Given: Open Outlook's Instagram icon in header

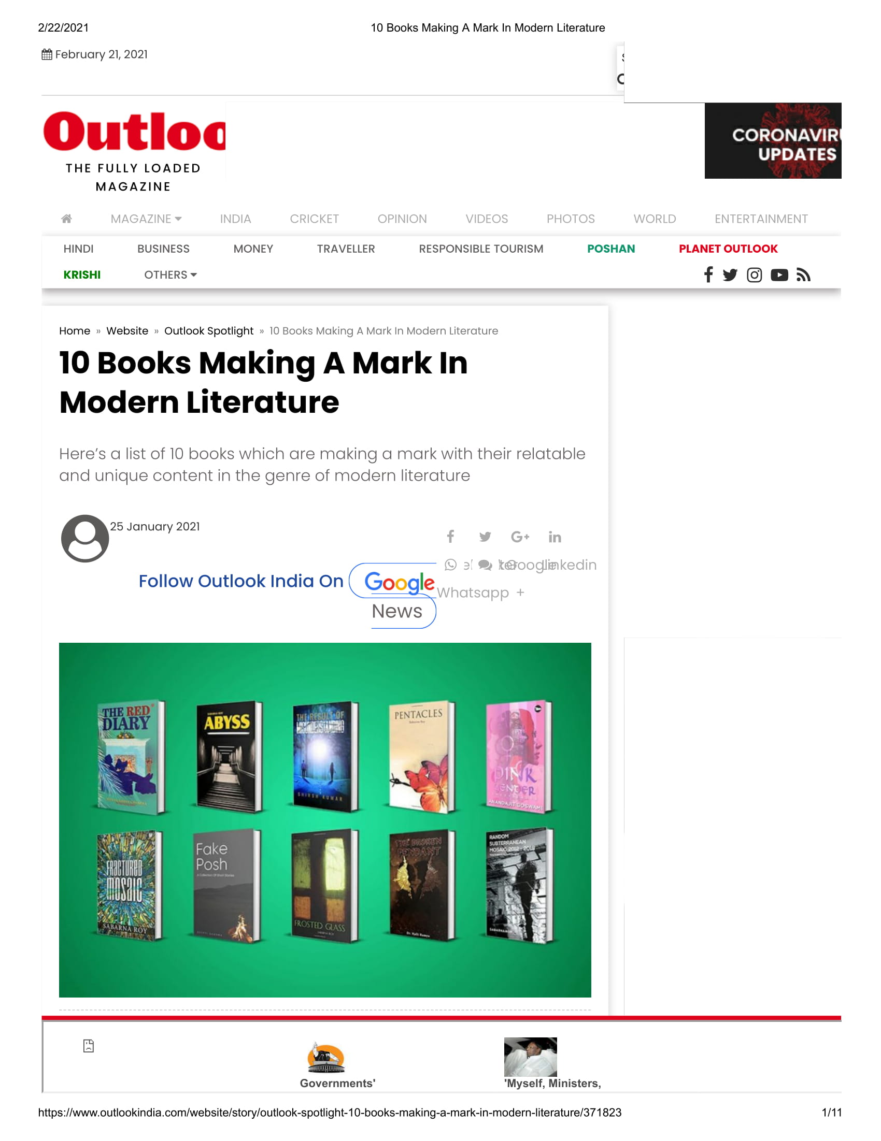Looking at the screenshot, I should (754, 275).
